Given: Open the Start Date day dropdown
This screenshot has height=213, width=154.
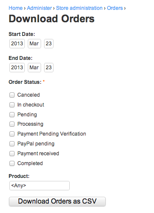Looking at the screenshot, I should [x=49, y=44].
